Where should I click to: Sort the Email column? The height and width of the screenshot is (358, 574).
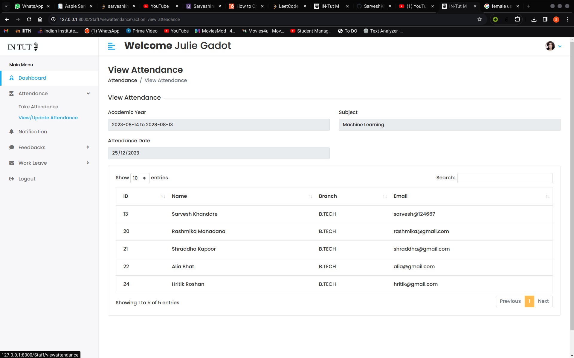pyautogui.click(x=548, y=197)
